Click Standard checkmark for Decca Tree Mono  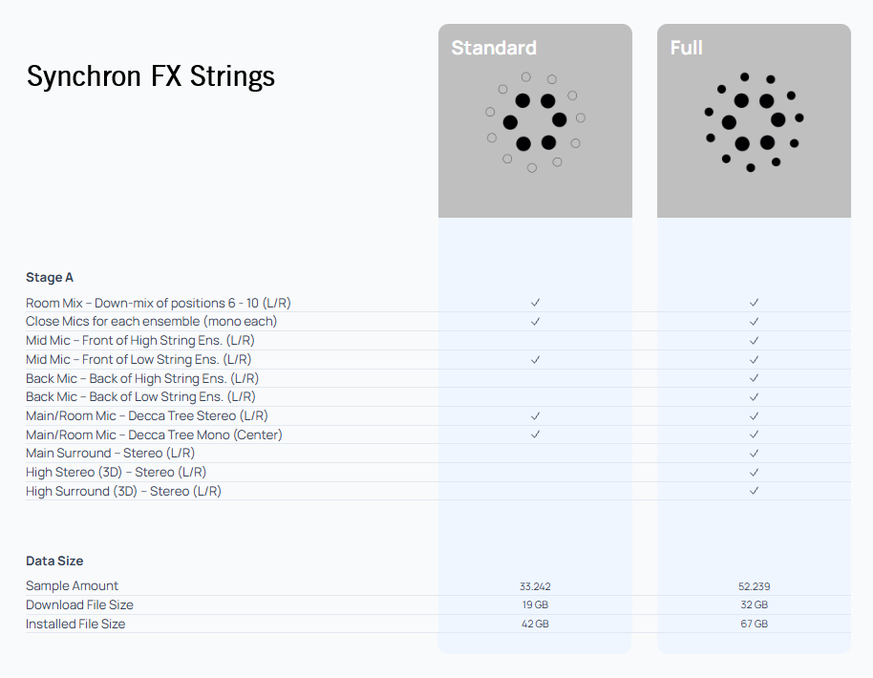(x=536, y=434)
